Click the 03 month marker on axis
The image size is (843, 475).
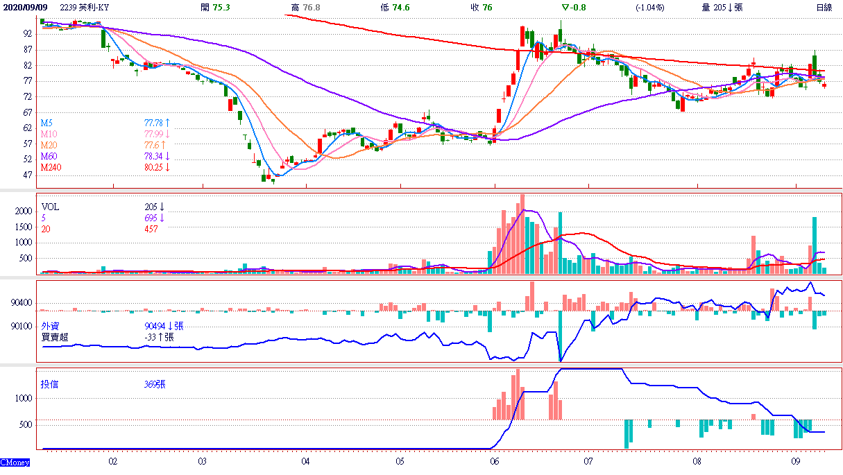pos(202,460)
